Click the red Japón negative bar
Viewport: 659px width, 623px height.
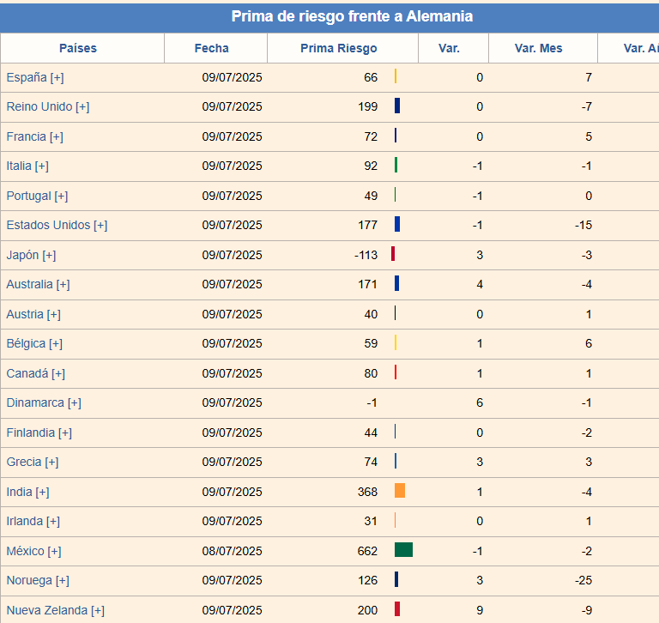(393, 254)
